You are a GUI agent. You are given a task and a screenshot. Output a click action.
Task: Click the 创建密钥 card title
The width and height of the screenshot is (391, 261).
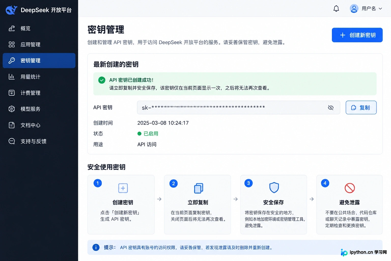click(x=123, y=202)
